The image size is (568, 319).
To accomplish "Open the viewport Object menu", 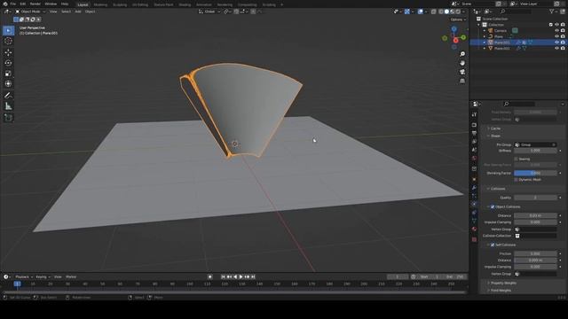I will pyautogui.click(x=90, y=12).
